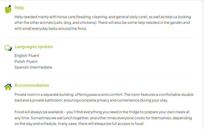Click the line starting 'Food will always be available'
This screenshot has width=204, height=129.
click(102, 112)
